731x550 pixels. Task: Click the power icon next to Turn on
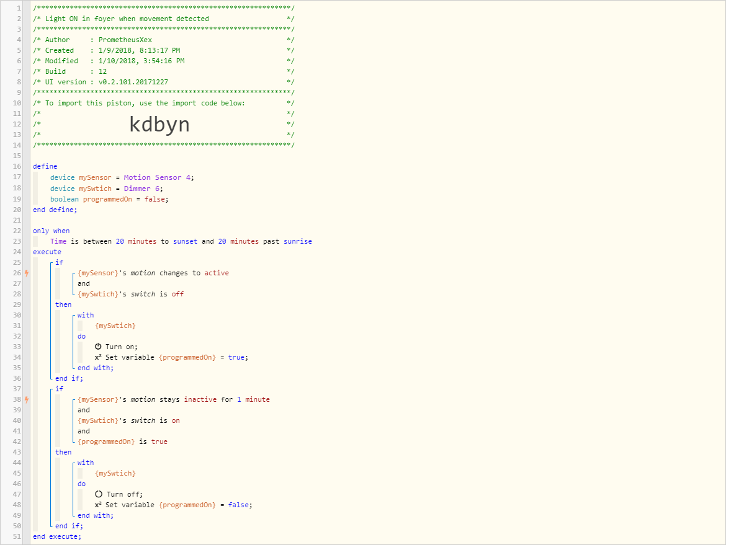(x=98, y=347)
